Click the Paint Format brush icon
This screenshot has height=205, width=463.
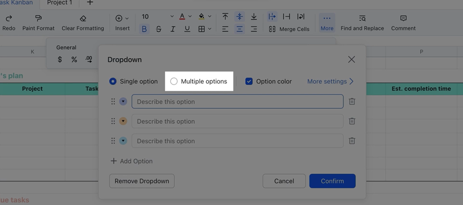click(x=39, y=18)
